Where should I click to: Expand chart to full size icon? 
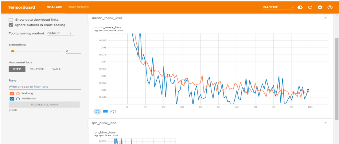(97, 111)
